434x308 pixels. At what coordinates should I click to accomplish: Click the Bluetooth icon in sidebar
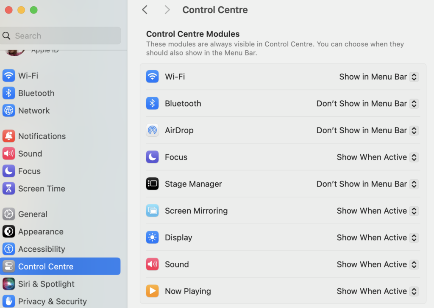tap(8, 93)
